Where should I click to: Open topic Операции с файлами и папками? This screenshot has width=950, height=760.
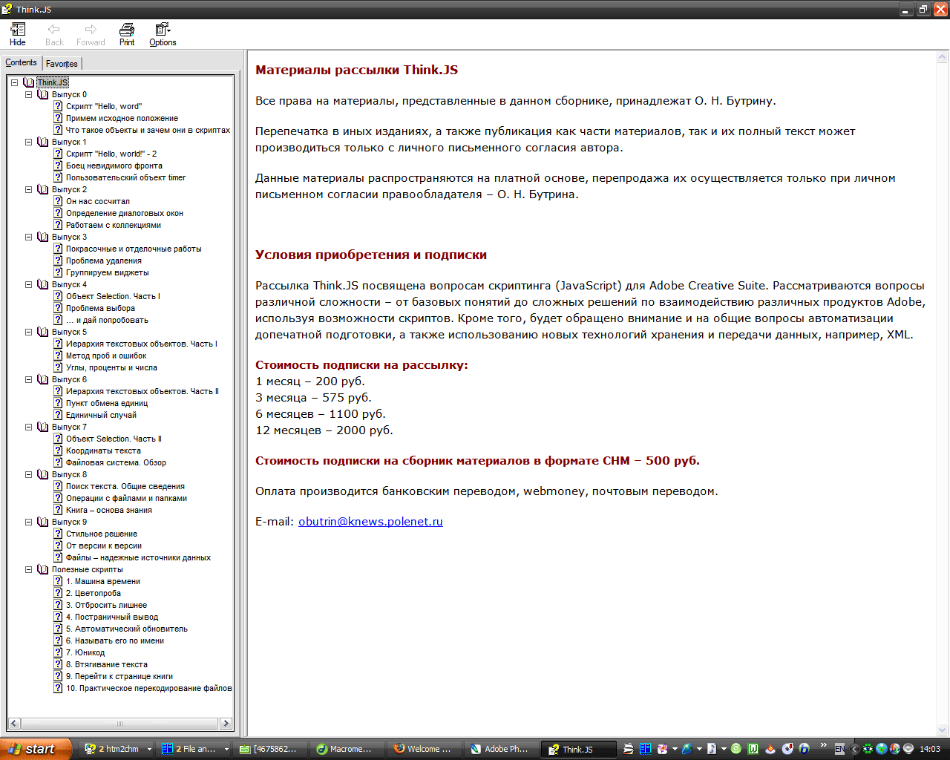126,498
